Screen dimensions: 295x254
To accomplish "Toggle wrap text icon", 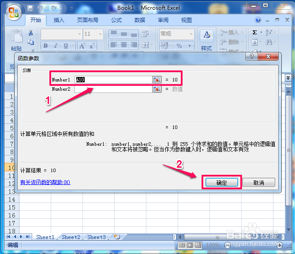I will click(x=145, y=34).
